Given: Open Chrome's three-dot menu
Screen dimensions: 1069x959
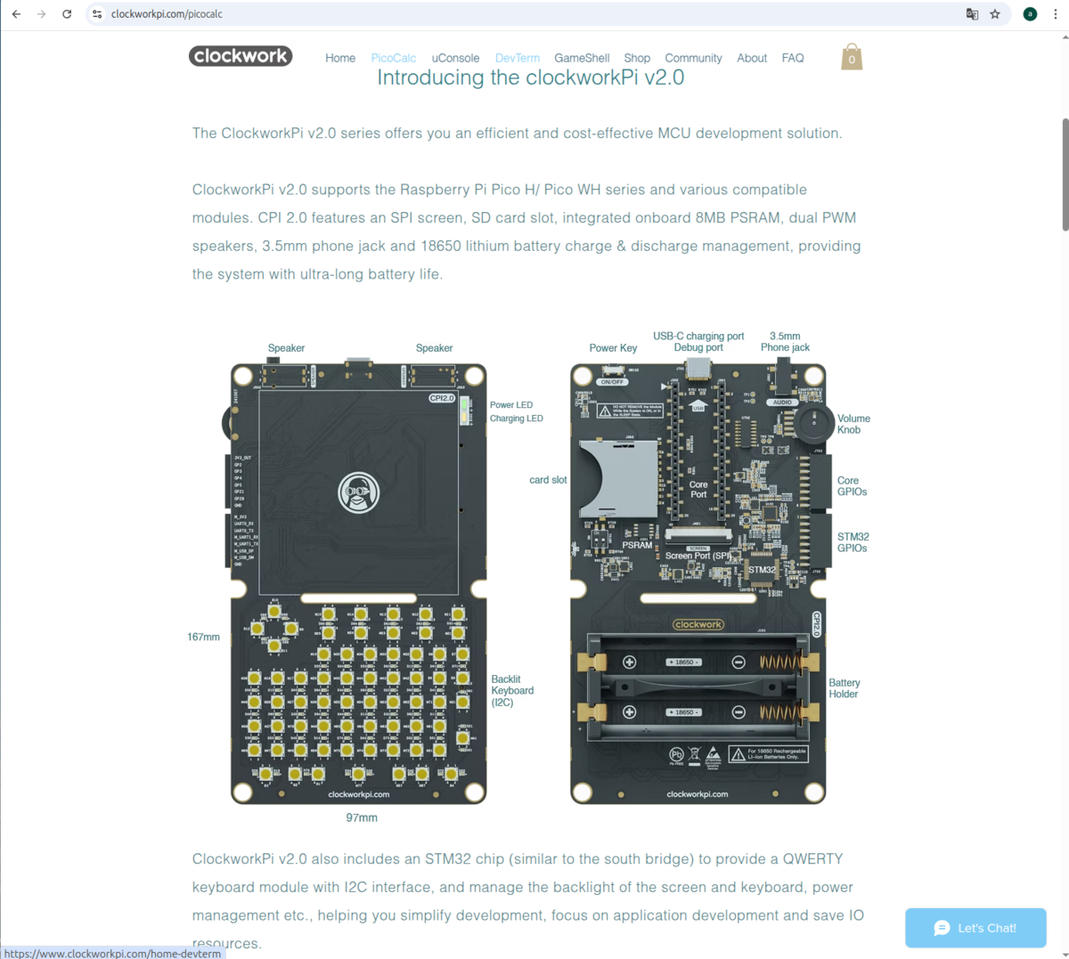Looking at the screenshot, I should point(1055,14).
